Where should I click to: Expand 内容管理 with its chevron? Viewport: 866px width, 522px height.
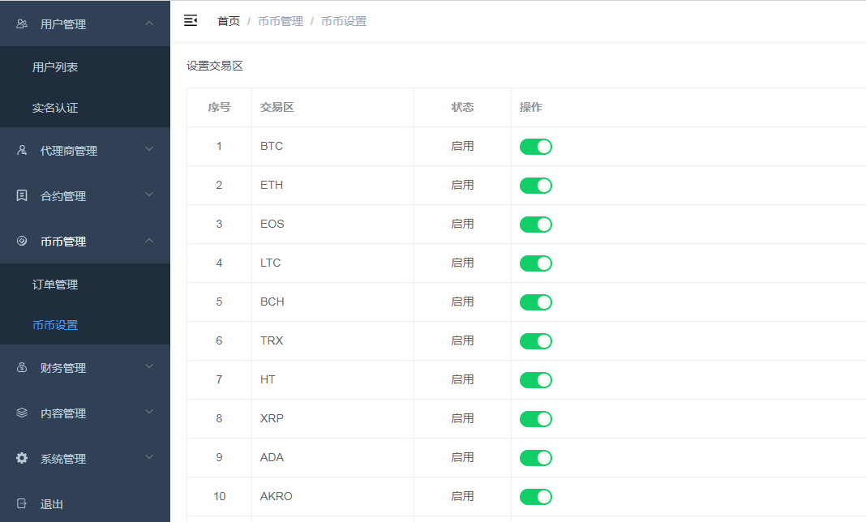click(149, 412)
